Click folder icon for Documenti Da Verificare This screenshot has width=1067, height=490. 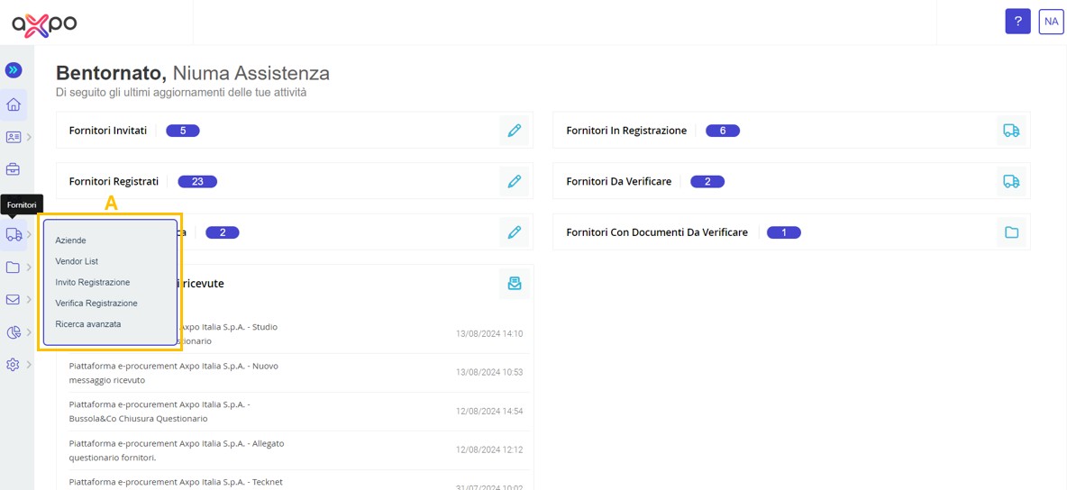pos(1011,232)
